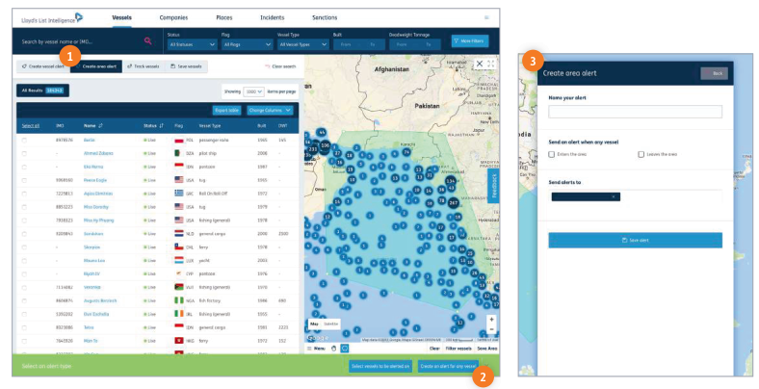Open the Vessel Type dropdown
This screenshot has height=389, width=759.
coord(303,44)
